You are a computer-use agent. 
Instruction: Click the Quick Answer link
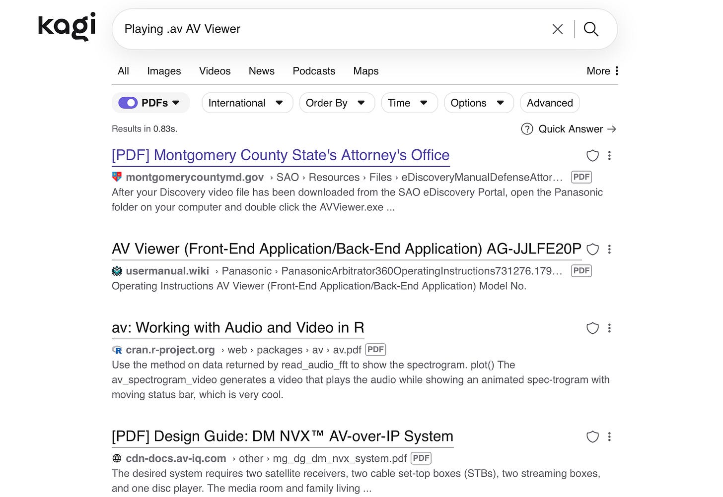(x=577, y=129)
